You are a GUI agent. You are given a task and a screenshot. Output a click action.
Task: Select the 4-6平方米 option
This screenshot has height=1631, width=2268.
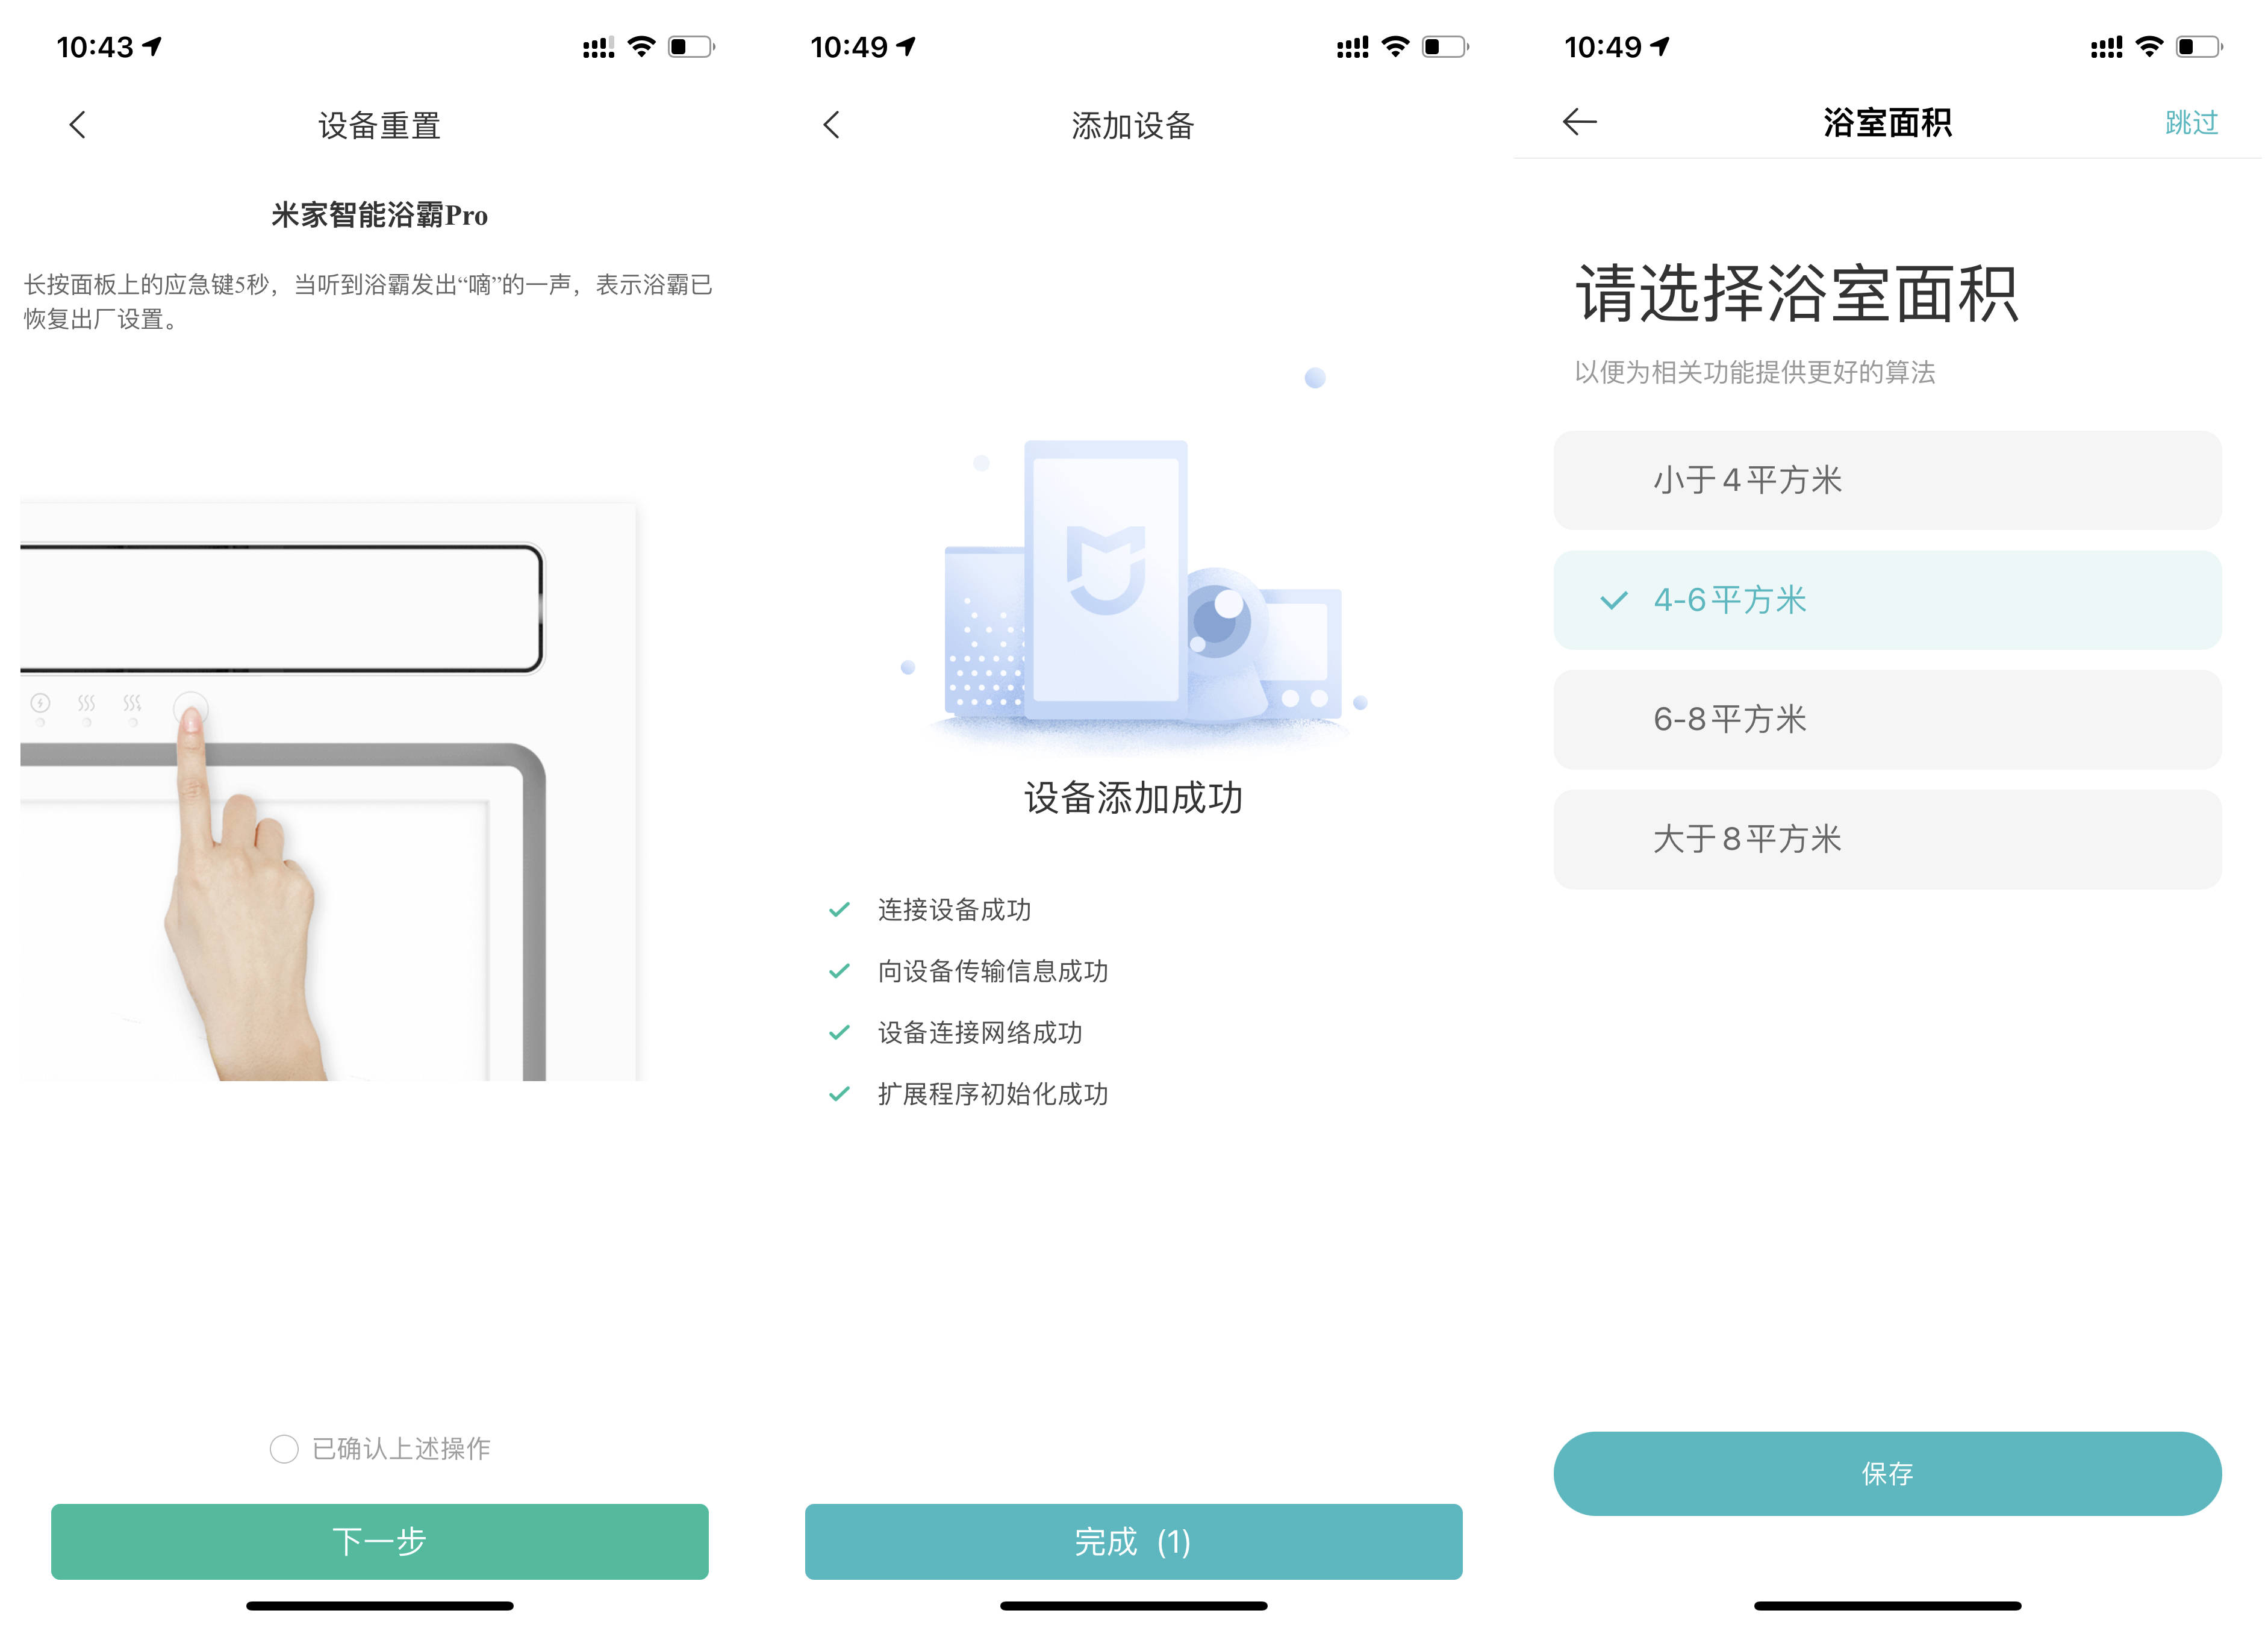pos(1887,600)
